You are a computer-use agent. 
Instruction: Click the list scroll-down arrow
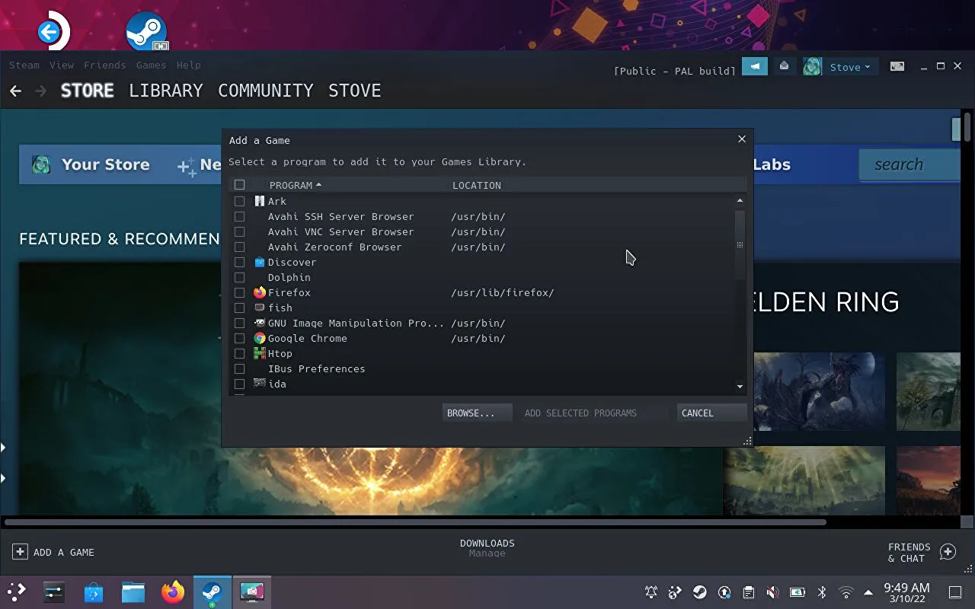tap(739, 386)
